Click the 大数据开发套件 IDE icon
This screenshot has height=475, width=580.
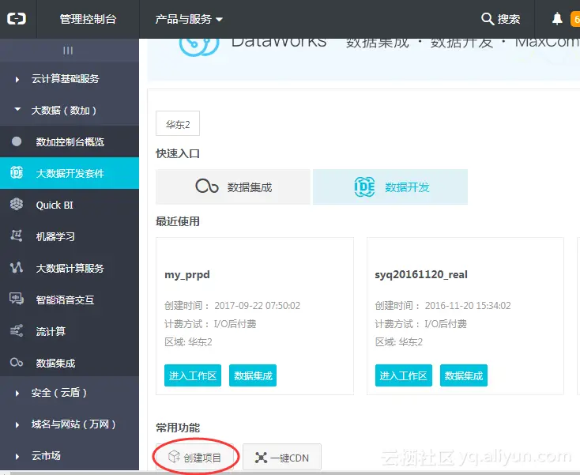[x=17, y=173]
